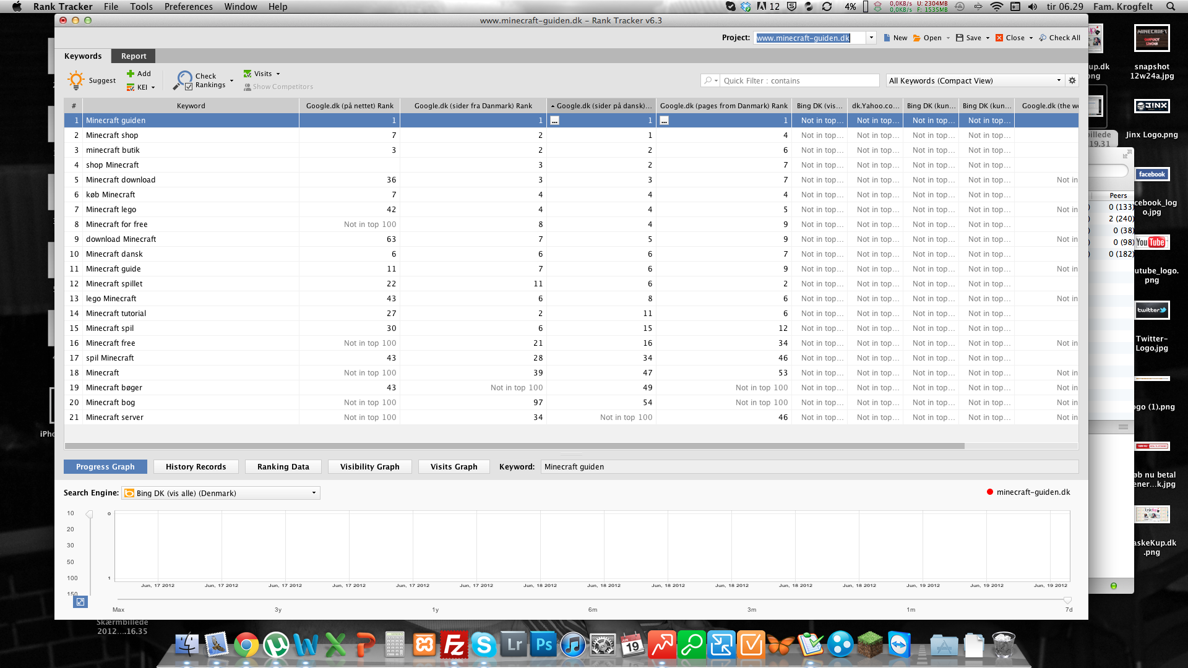Switch to the Visibility Graph tab

(369, 466)
